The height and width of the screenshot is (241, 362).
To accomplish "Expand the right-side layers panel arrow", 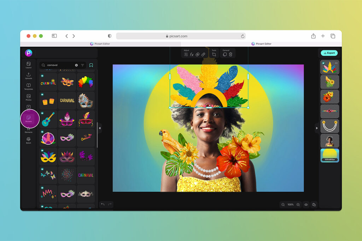I will pos(317,128).
